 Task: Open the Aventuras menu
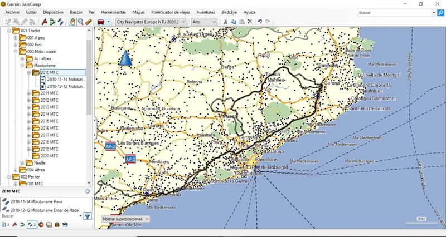(206, 12)
